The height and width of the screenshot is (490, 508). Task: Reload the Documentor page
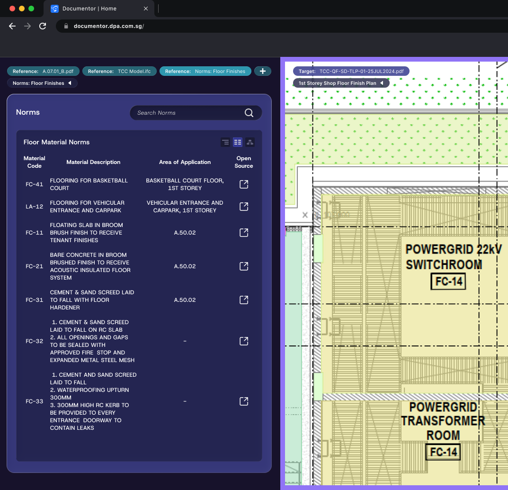pos(43,26)
